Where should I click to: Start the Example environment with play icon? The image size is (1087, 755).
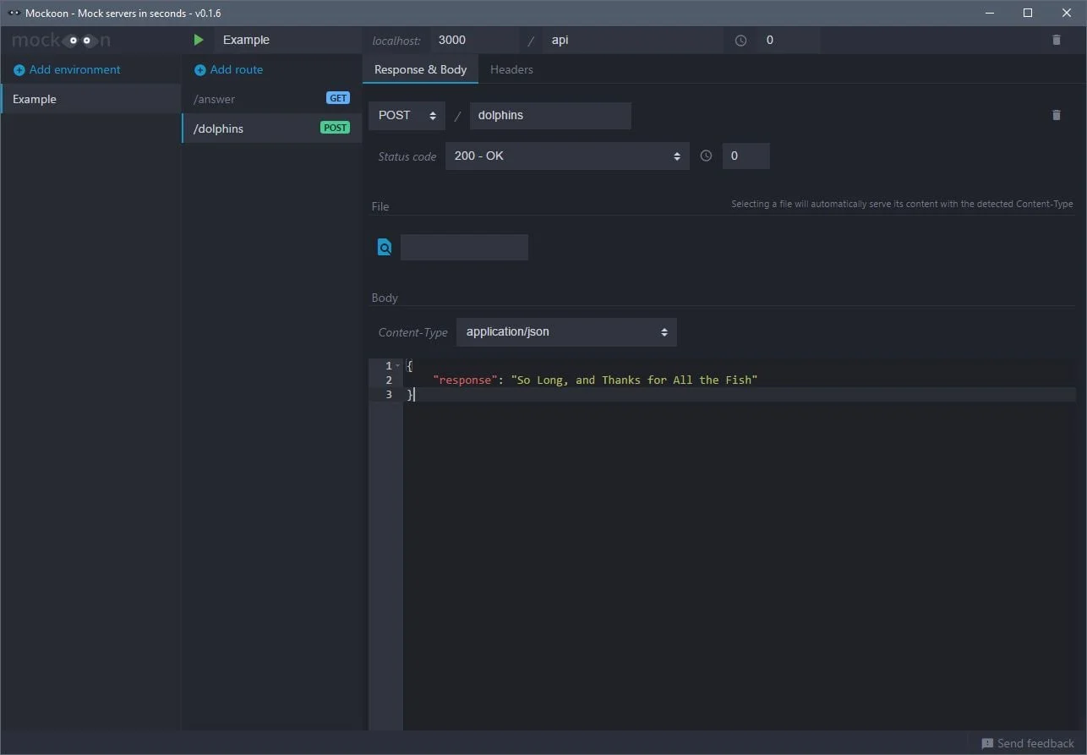coord(199,40)
